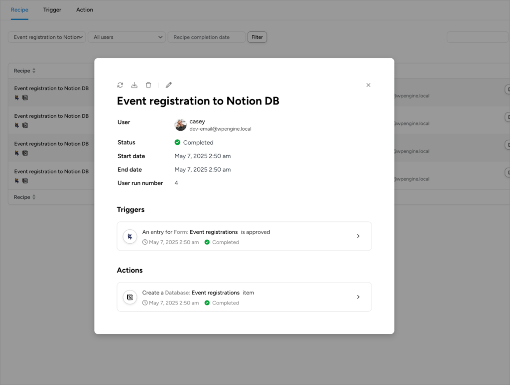Expand the Create Database item action chevron
The width and height of the screenshot is (510, 385).
(358, 297)
